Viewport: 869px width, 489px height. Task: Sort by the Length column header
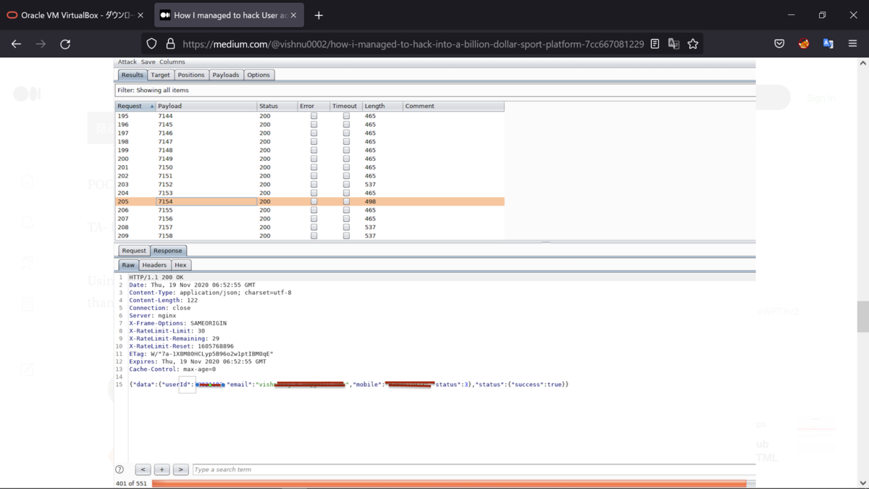(x=382, y=106)
